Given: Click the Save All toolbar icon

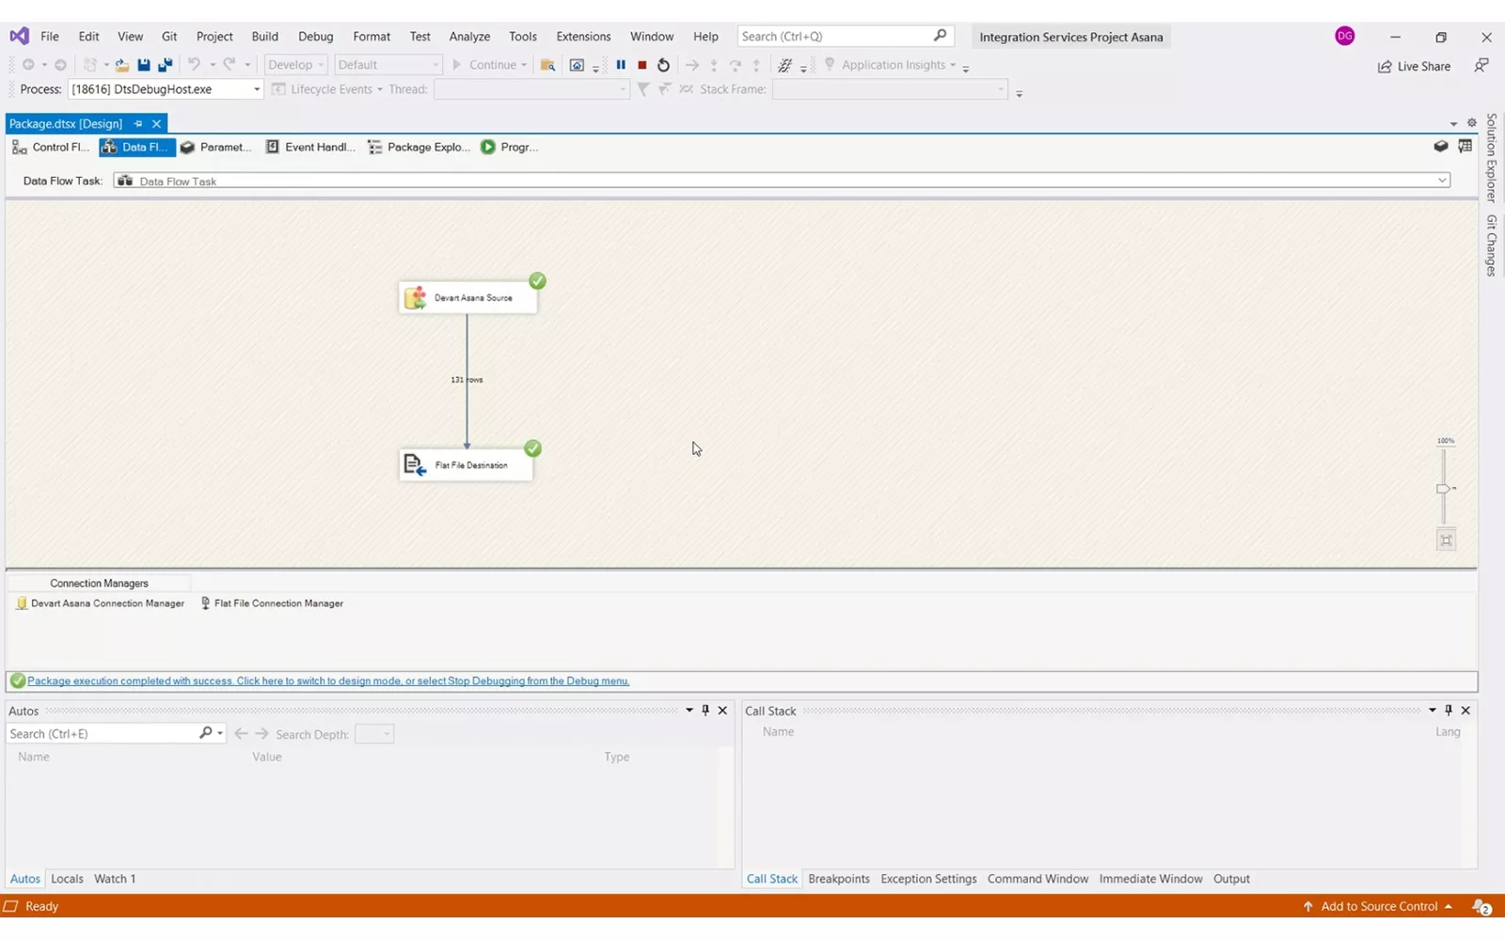Looking at the screenshot, I should pos(165,65).
